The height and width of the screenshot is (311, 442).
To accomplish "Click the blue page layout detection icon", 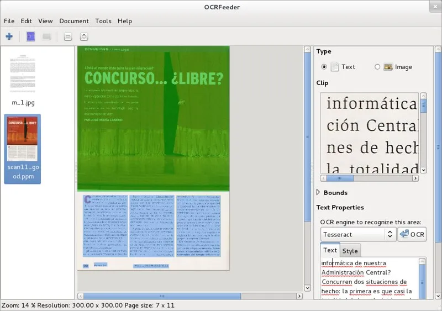I will click(x=31, y=36).
